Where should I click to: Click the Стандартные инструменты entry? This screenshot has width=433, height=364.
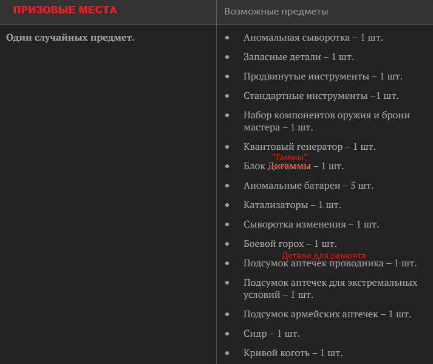click(321, 96)
